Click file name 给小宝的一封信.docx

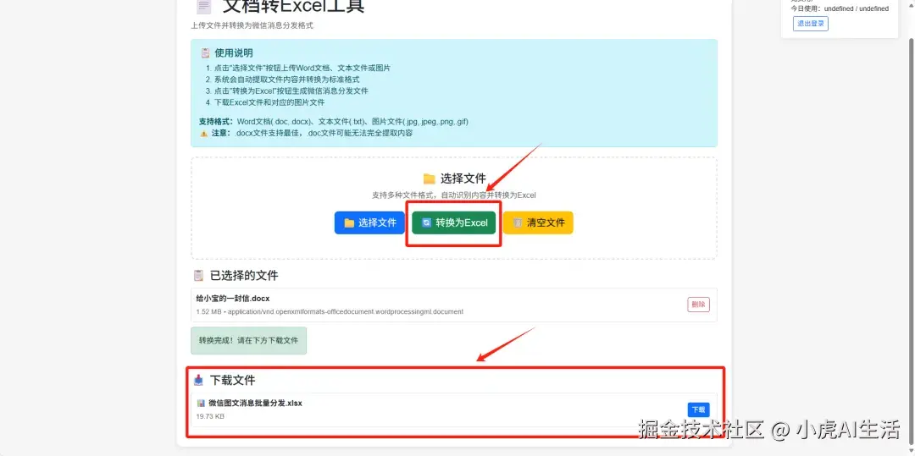[233, 298]
